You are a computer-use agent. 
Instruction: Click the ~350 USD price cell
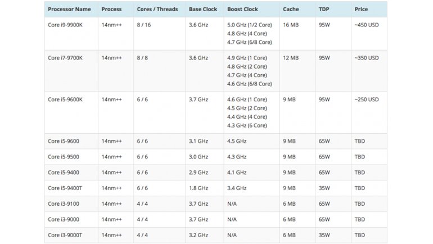point(367,58)
